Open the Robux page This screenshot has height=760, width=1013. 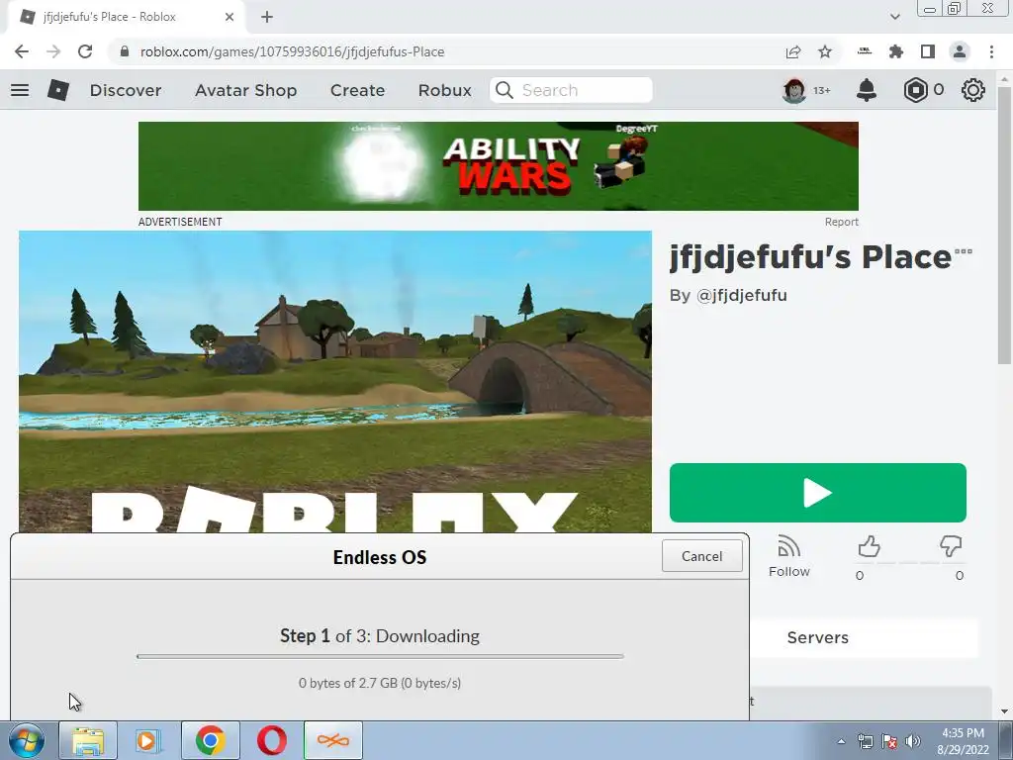pyautogui.click(x=444, y=90)
